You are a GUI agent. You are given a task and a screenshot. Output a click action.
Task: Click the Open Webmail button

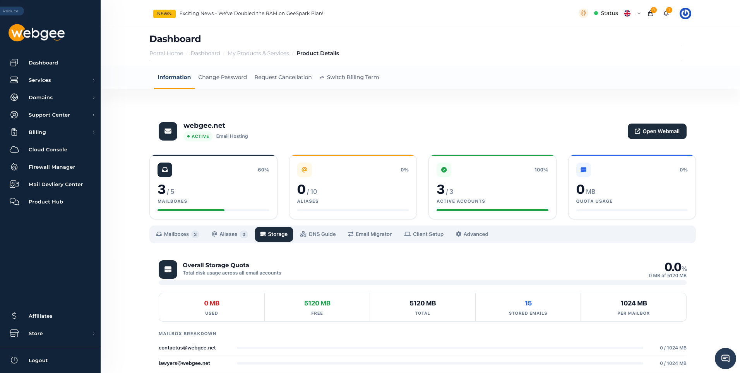click(x=657, y=131)
